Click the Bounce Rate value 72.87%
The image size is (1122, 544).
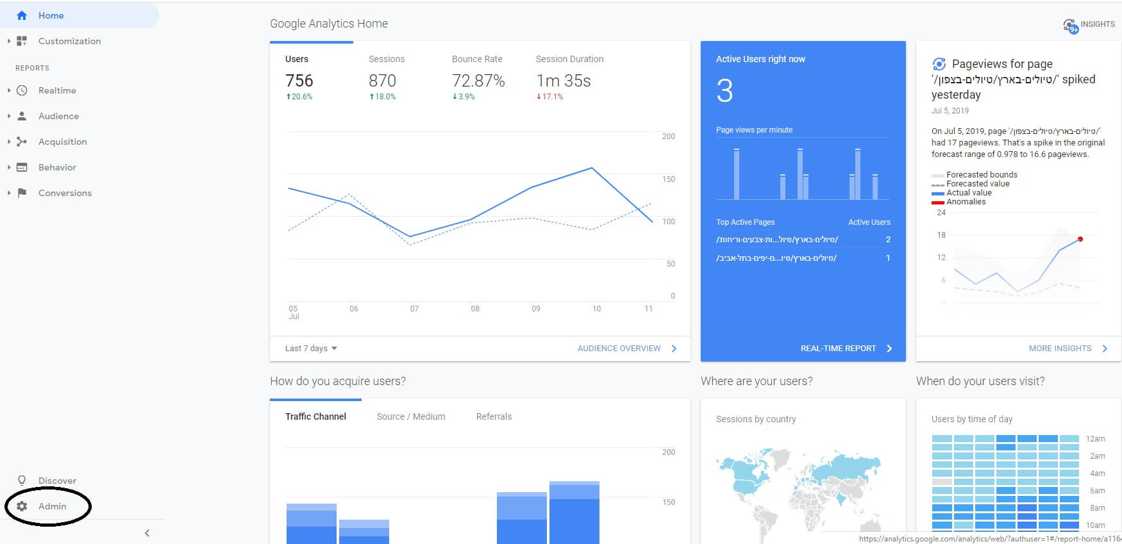[478, 81]
